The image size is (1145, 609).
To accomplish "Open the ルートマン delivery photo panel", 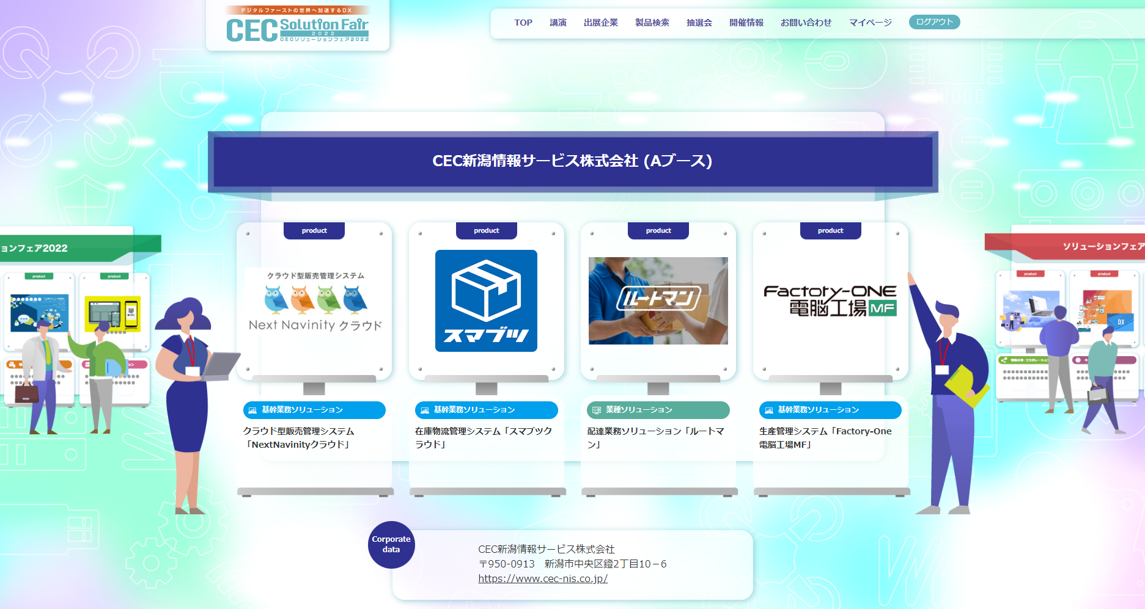I will pos(658,301).
